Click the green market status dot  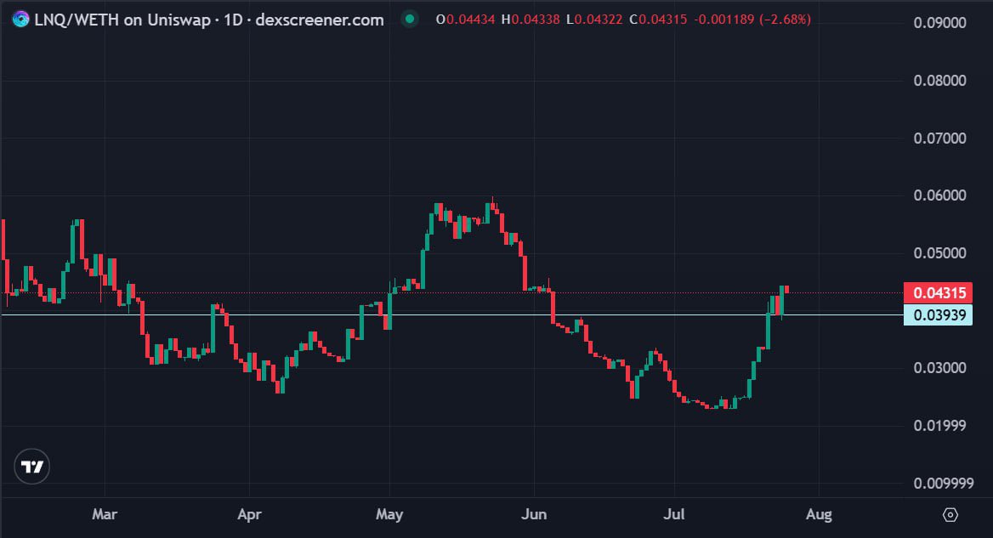410,19
